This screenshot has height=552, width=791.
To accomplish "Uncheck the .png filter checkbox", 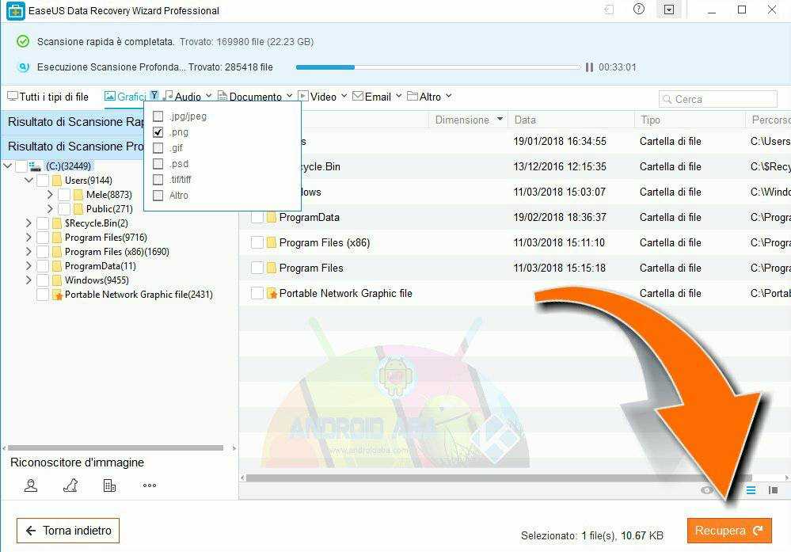I will point(158,132).
